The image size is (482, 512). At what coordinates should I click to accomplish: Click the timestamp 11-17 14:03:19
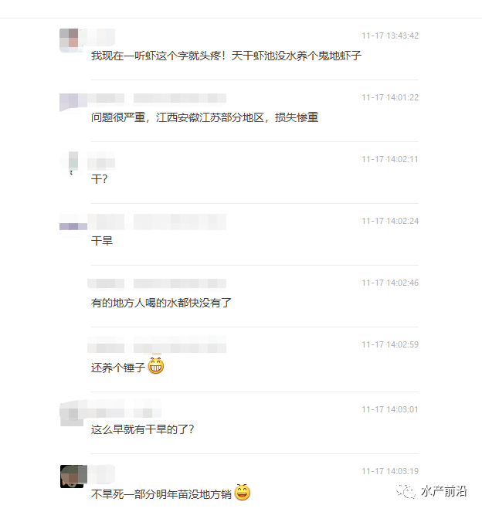point(390,471)
